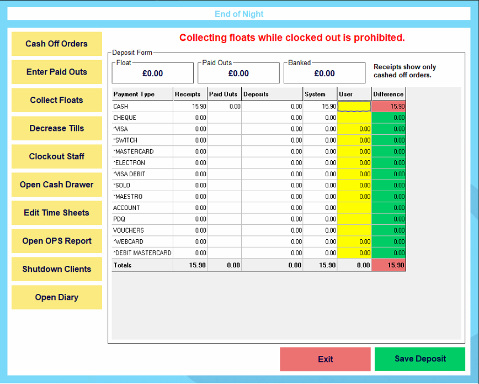479x384 pixels.
Task: Edit the *DEBIT MASTERCARD User cell
Action: point(354,253)
